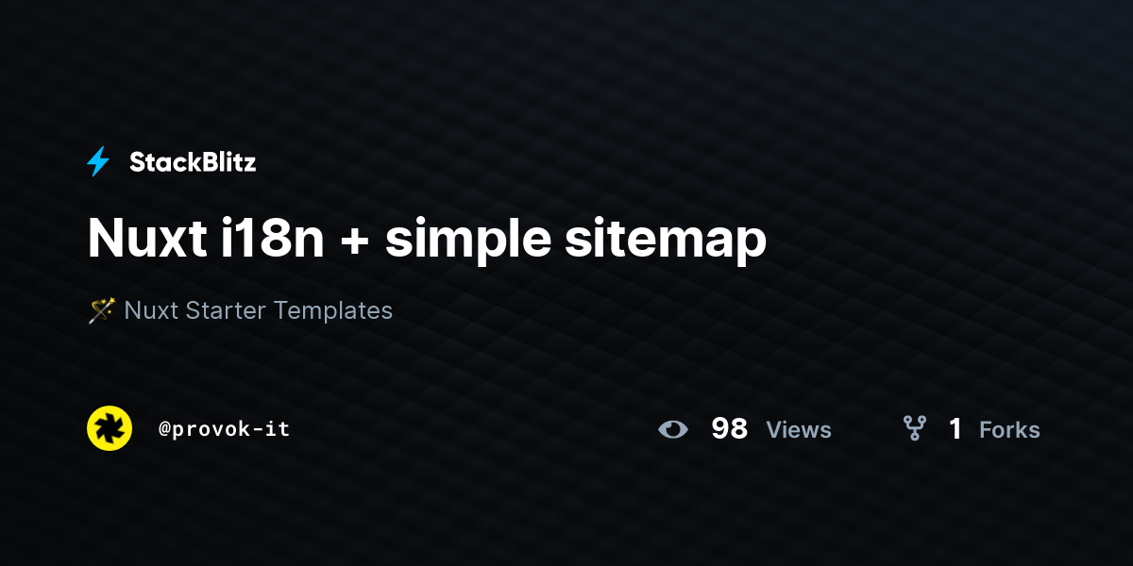Click the eye views icon
1133x566 pixels.
pos(673,429)
